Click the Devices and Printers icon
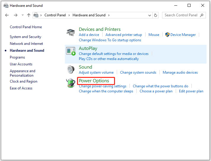 coord(71,32)
